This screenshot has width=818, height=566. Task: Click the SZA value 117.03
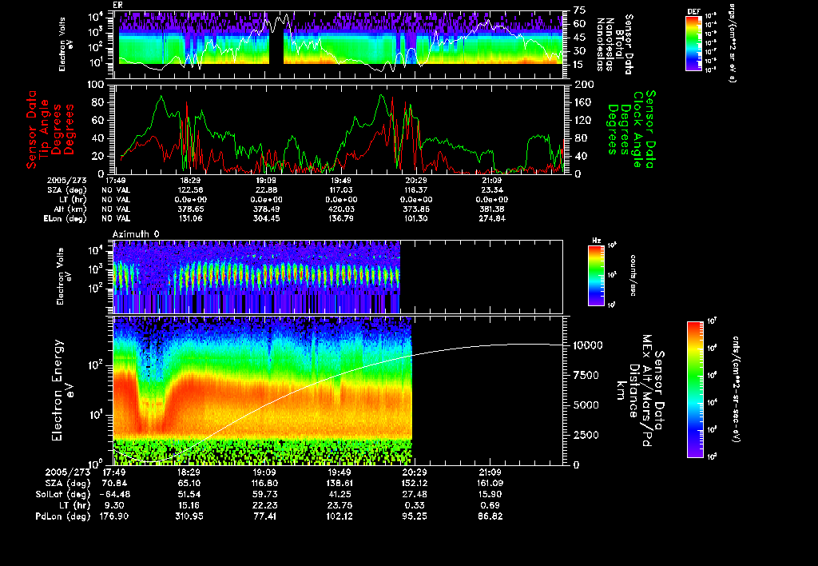coord(340,190)
